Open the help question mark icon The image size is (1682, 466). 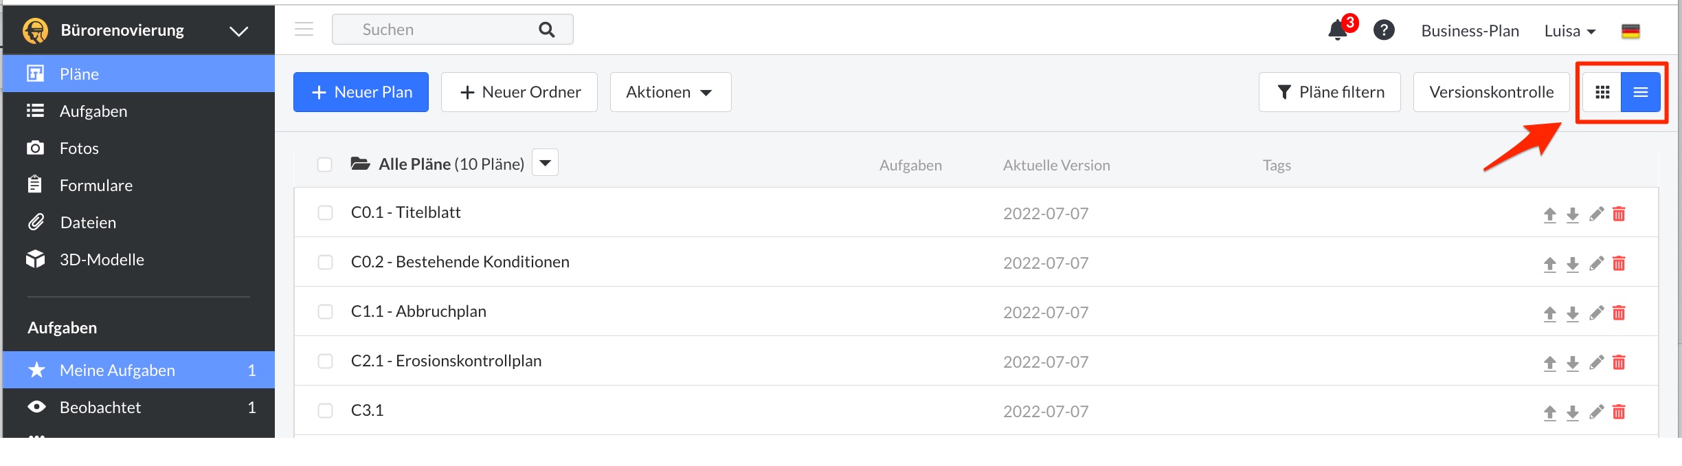[1384, 30]
